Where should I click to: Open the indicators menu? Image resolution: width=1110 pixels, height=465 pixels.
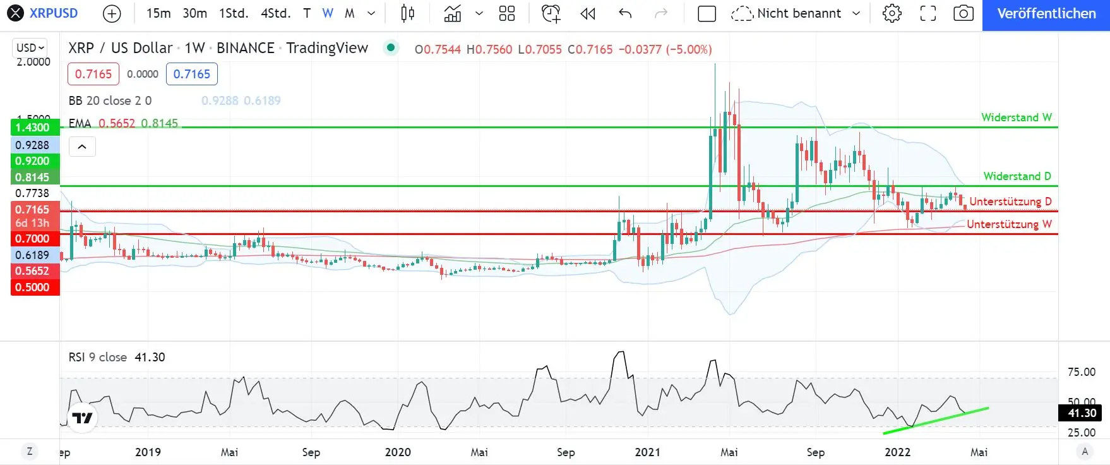(x=453, y=13)
